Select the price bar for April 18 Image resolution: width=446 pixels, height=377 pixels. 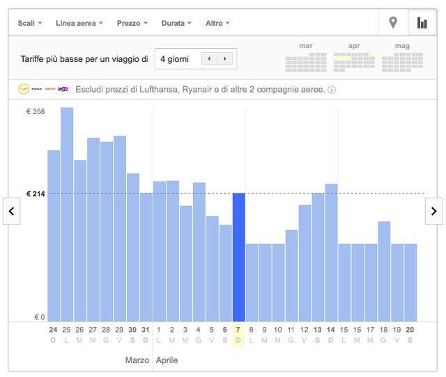click(x=384, y=272)
